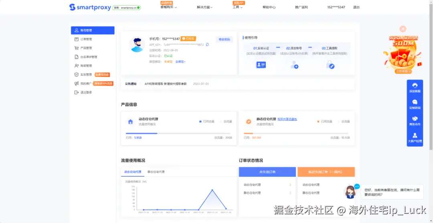Expand the 解决方案 dropdown menu
Image resolution: width=433 pixels, height=223 pixels.
pyautogui.click(x=204, y=7)
